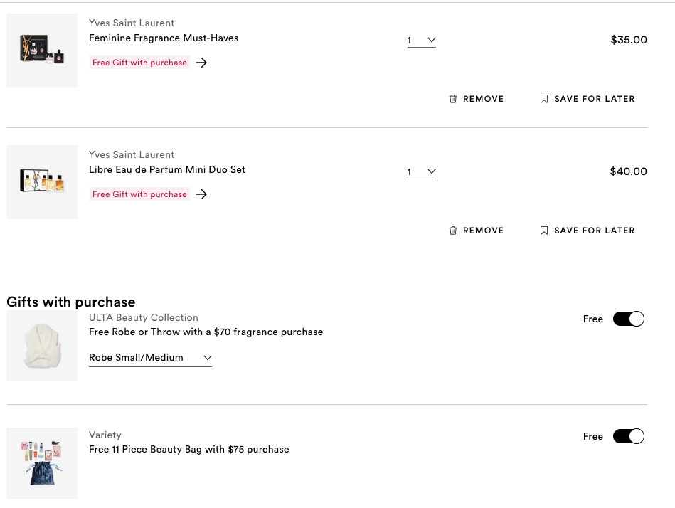This screenshot has width=675, height=508.
Task: Click trash icon for Feminine Fragrance Must-Haves
Action: click(453, 99)
